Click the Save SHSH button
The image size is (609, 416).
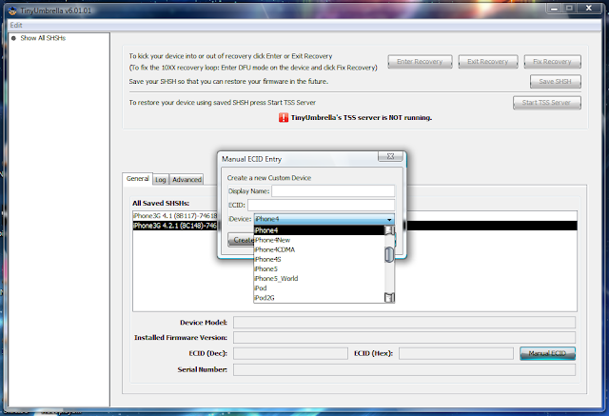(x=556, y=82)
